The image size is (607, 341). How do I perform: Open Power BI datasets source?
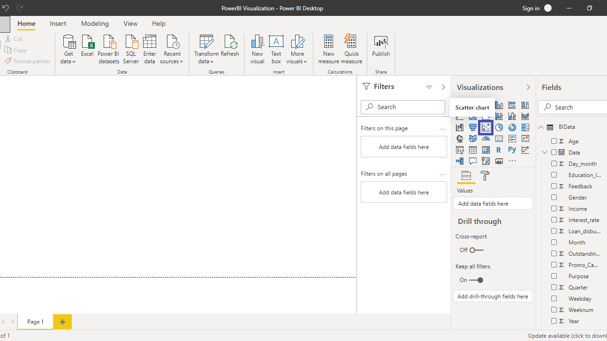point(109,49)
